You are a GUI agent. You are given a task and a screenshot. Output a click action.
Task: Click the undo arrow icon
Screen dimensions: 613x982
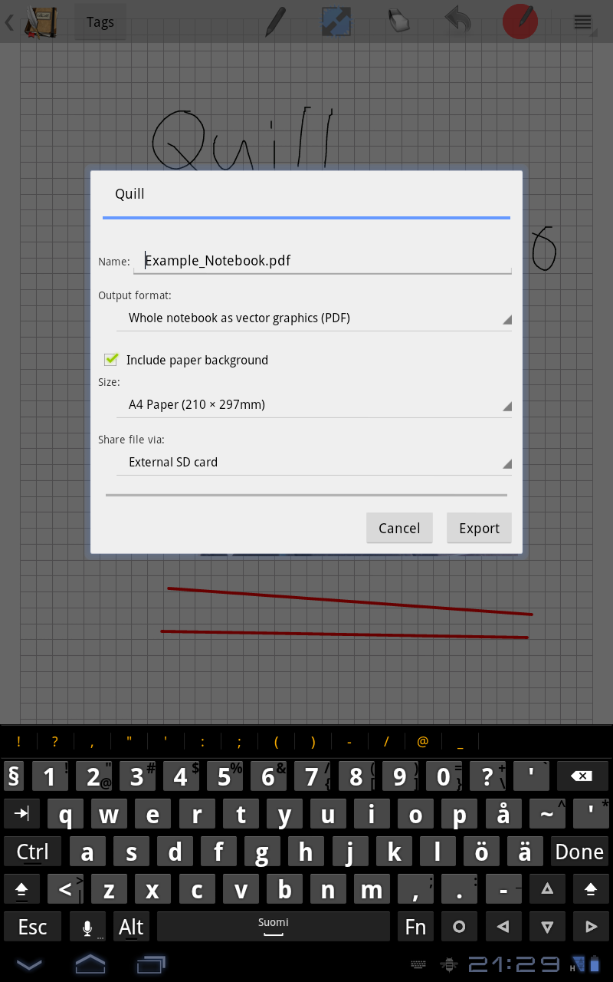(x=458, y=21)
